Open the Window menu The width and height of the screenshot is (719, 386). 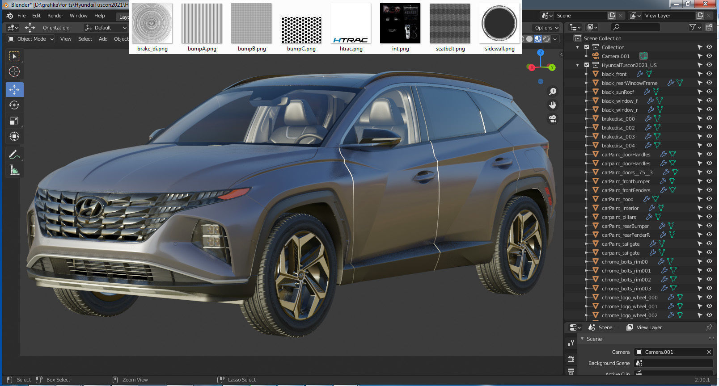coord(79,16)
